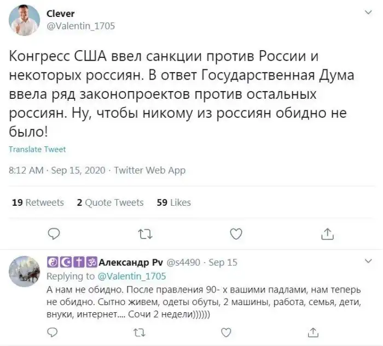Open the main tweet options chevron
Screen dimensions: 383x346
click(367, 12)
